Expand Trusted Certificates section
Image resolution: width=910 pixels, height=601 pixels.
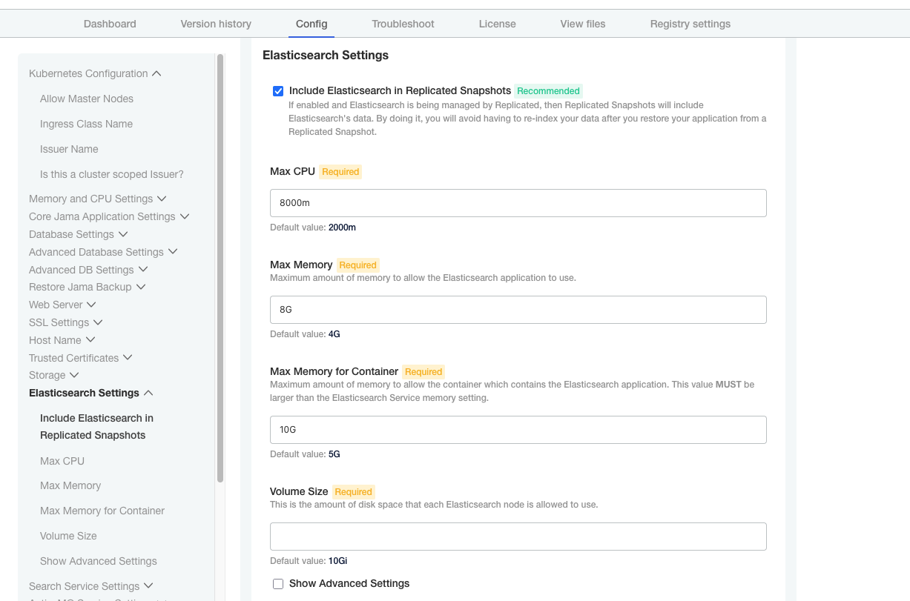pyautogui.click(x=80, y=358)
